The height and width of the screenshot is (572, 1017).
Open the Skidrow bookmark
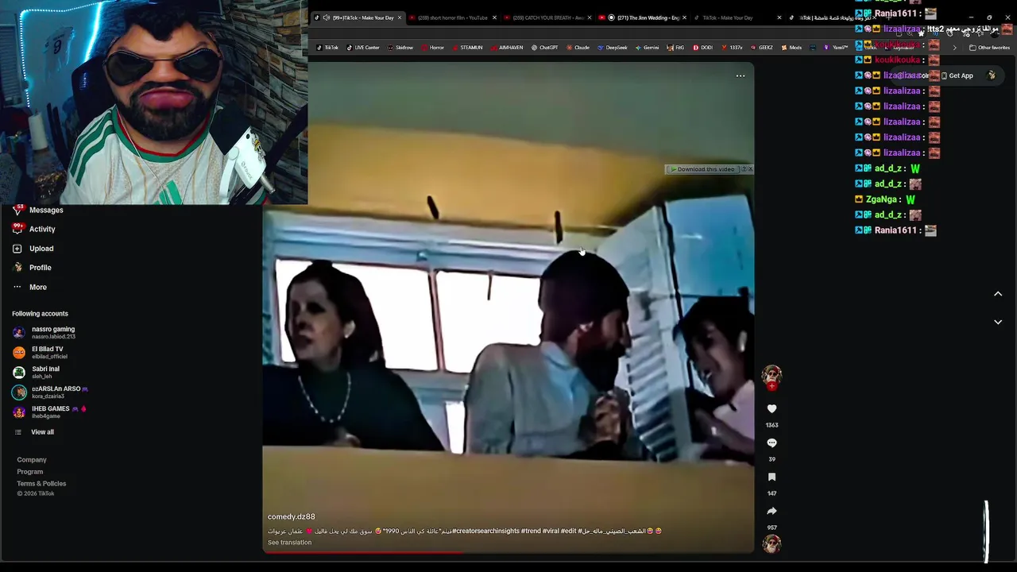pyautogui.click(x=400, y=48)
